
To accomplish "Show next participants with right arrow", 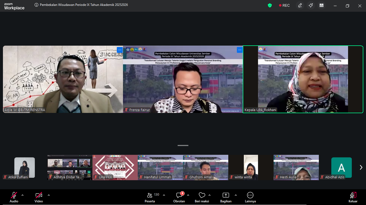I will pyautogui.click(x=361, y=167).
